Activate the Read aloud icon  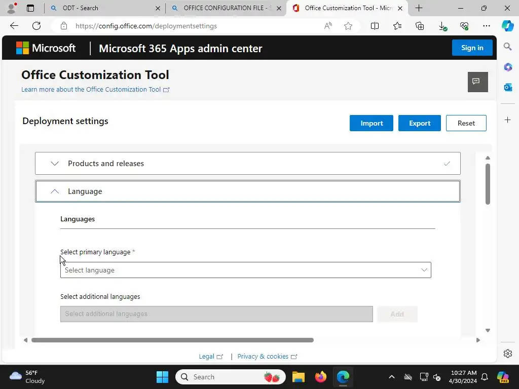pos(328,26)
